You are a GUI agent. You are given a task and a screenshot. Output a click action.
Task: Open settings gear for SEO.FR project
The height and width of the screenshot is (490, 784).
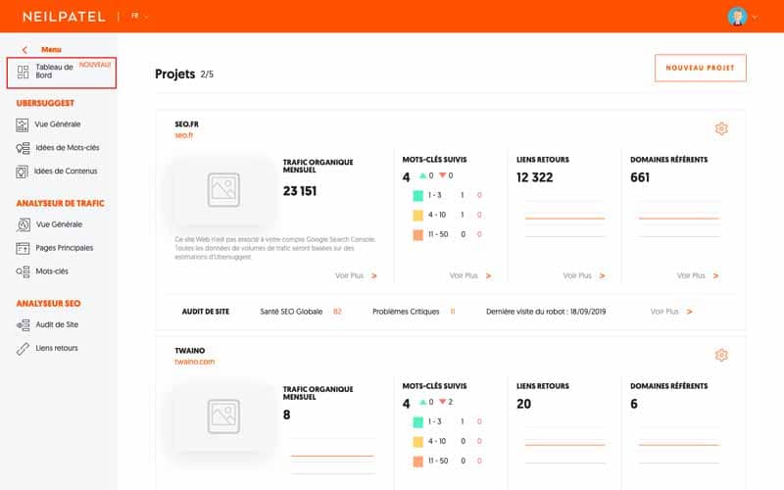pos(721,128)
